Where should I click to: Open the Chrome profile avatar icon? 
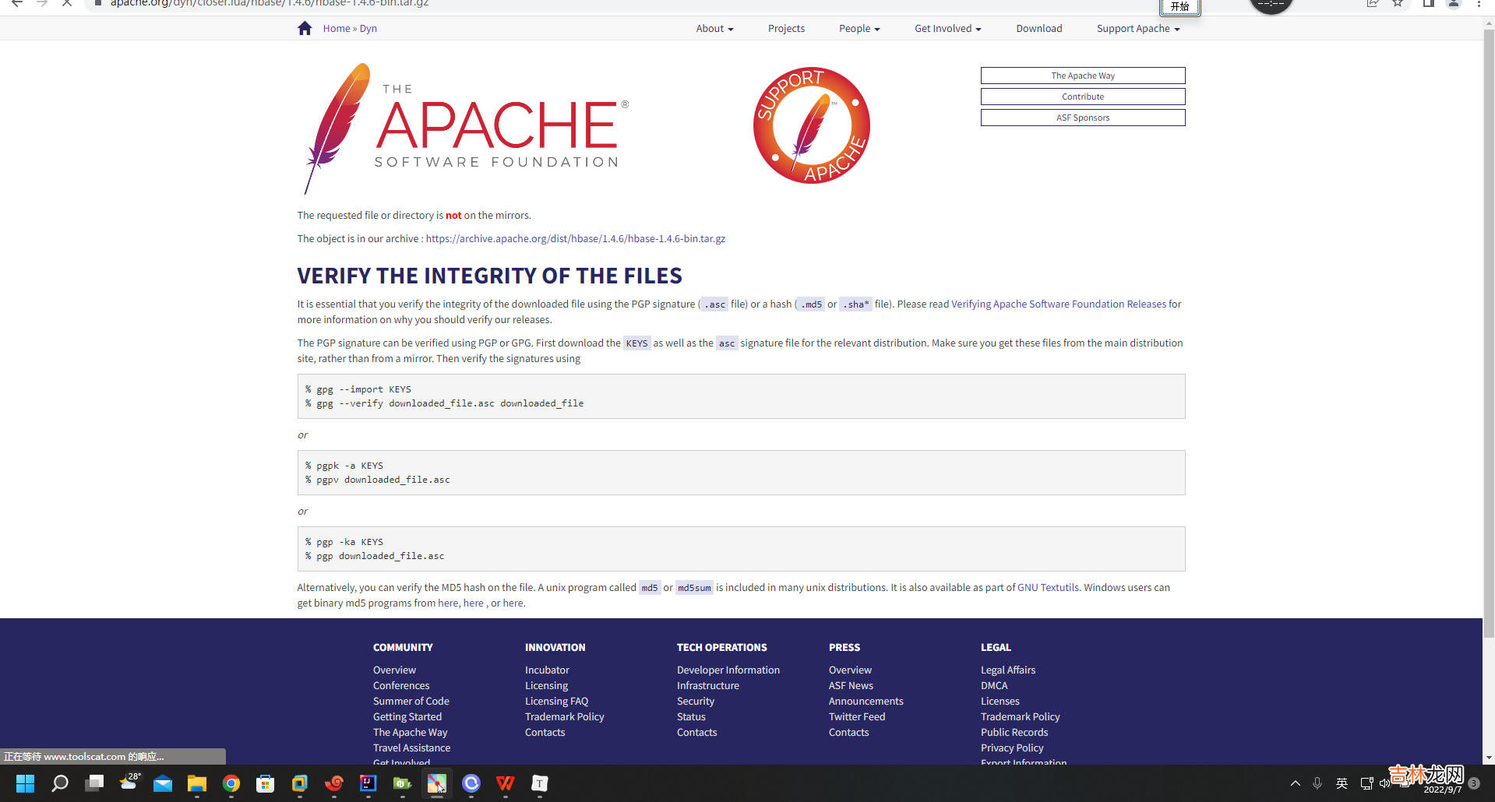(1454, 4)
